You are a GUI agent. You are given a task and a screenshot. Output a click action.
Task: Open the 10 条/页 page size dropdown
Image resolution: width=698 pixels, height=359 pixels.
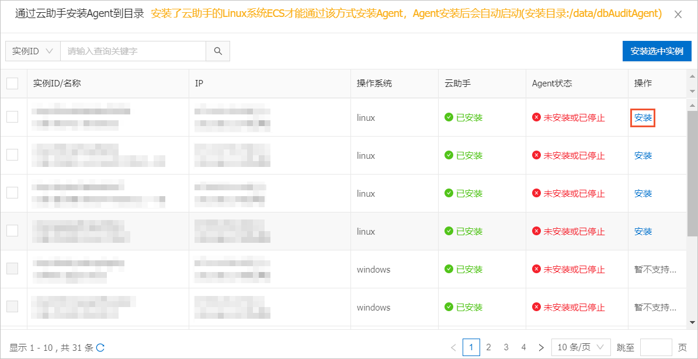click(581, 347)
